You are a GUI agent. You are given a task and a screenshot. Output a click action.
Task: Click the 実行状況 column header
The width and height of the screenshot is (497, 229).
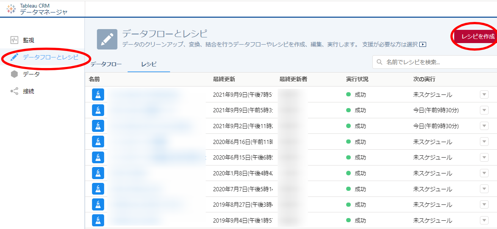pos(357,79)
